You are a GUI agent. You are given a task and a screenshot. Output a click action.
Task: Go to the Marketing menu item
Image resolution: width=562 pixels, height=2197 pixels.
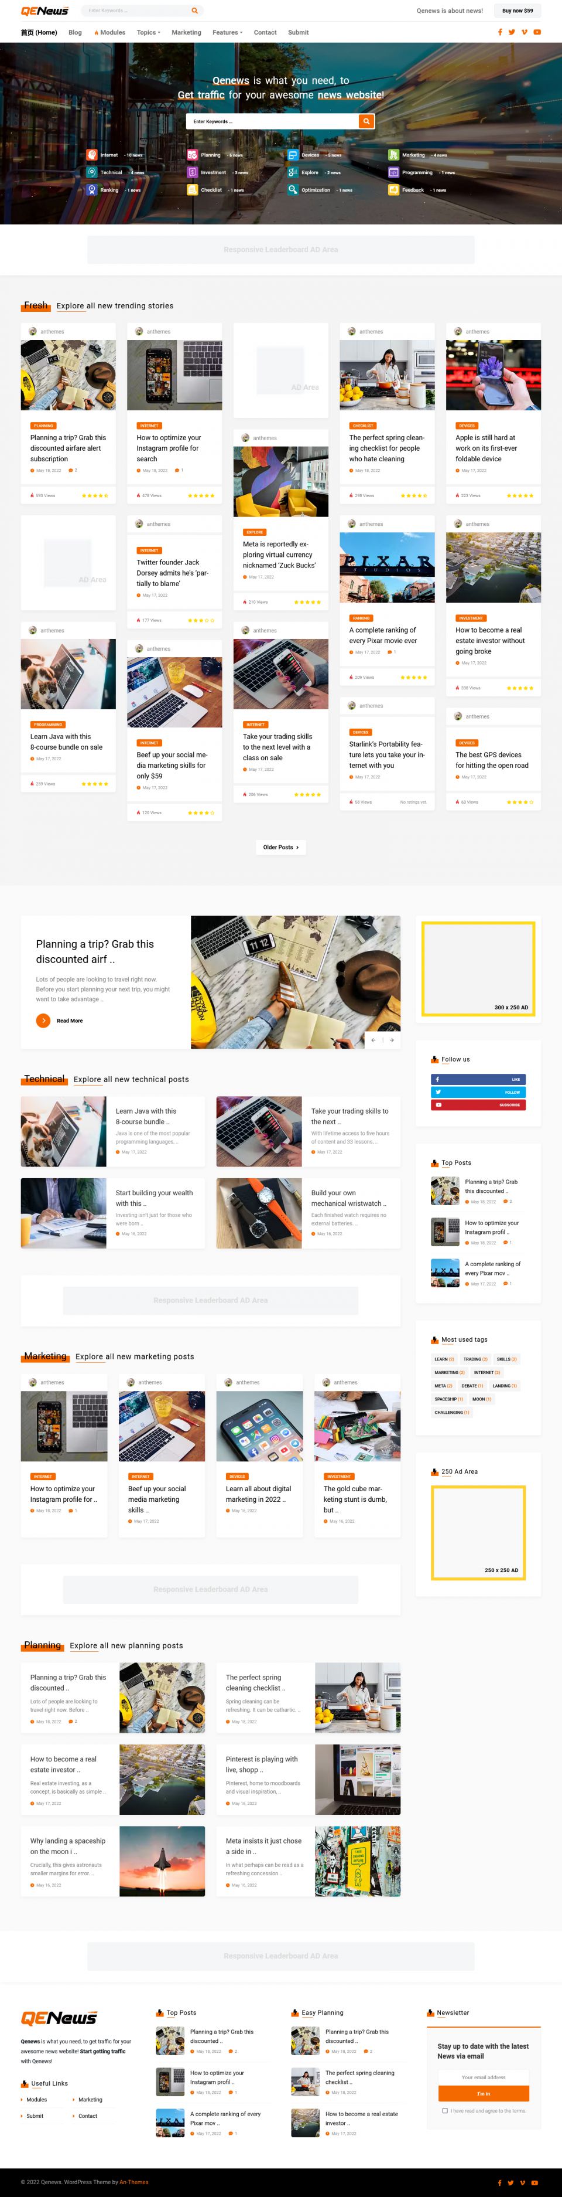point(187,32)
